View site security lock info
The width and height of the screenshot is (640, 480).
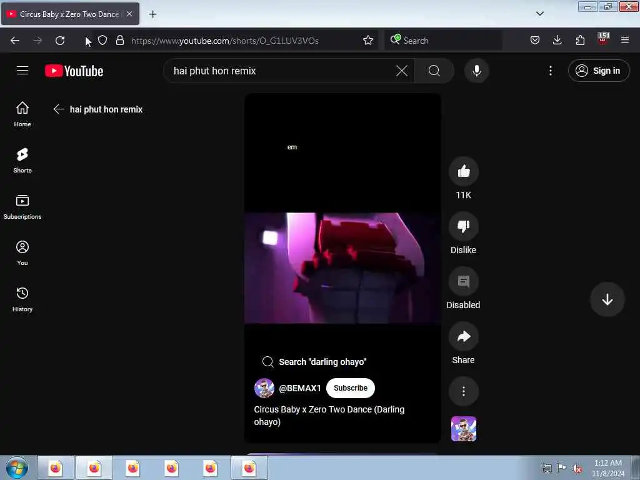[119, 41]
